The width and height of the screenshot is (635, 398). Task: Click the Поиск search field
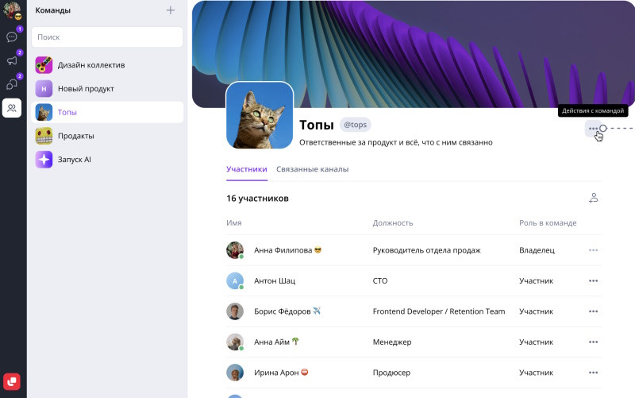(107, 37)
